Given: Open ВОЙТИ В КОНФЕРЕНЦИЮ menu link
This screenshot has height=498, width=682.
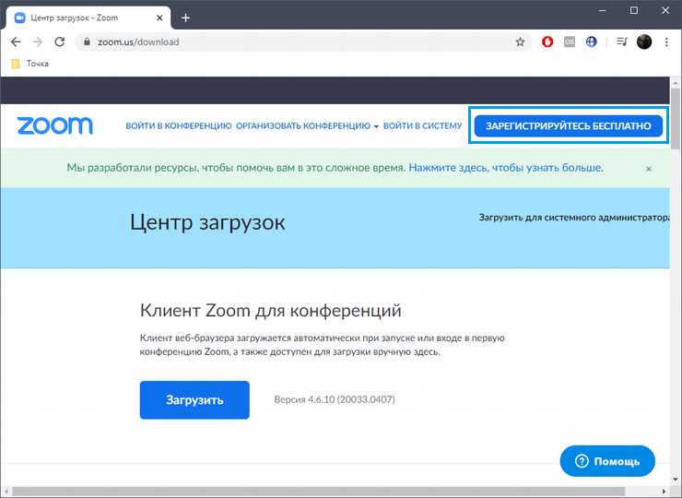Looking at the screenshot, I should point(178,125).
